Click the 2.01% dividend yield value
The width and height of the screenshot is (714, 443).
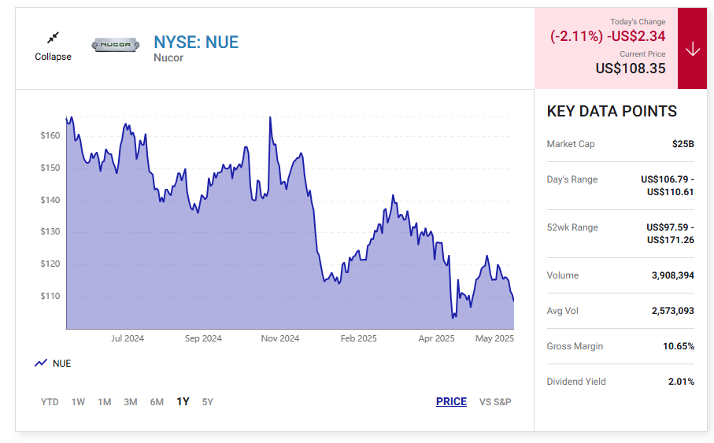(x=681, y=382)
